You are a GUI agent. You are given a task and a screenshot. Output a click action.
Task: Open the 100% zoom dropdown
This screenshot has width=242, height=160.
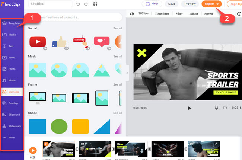click(143, 14)
